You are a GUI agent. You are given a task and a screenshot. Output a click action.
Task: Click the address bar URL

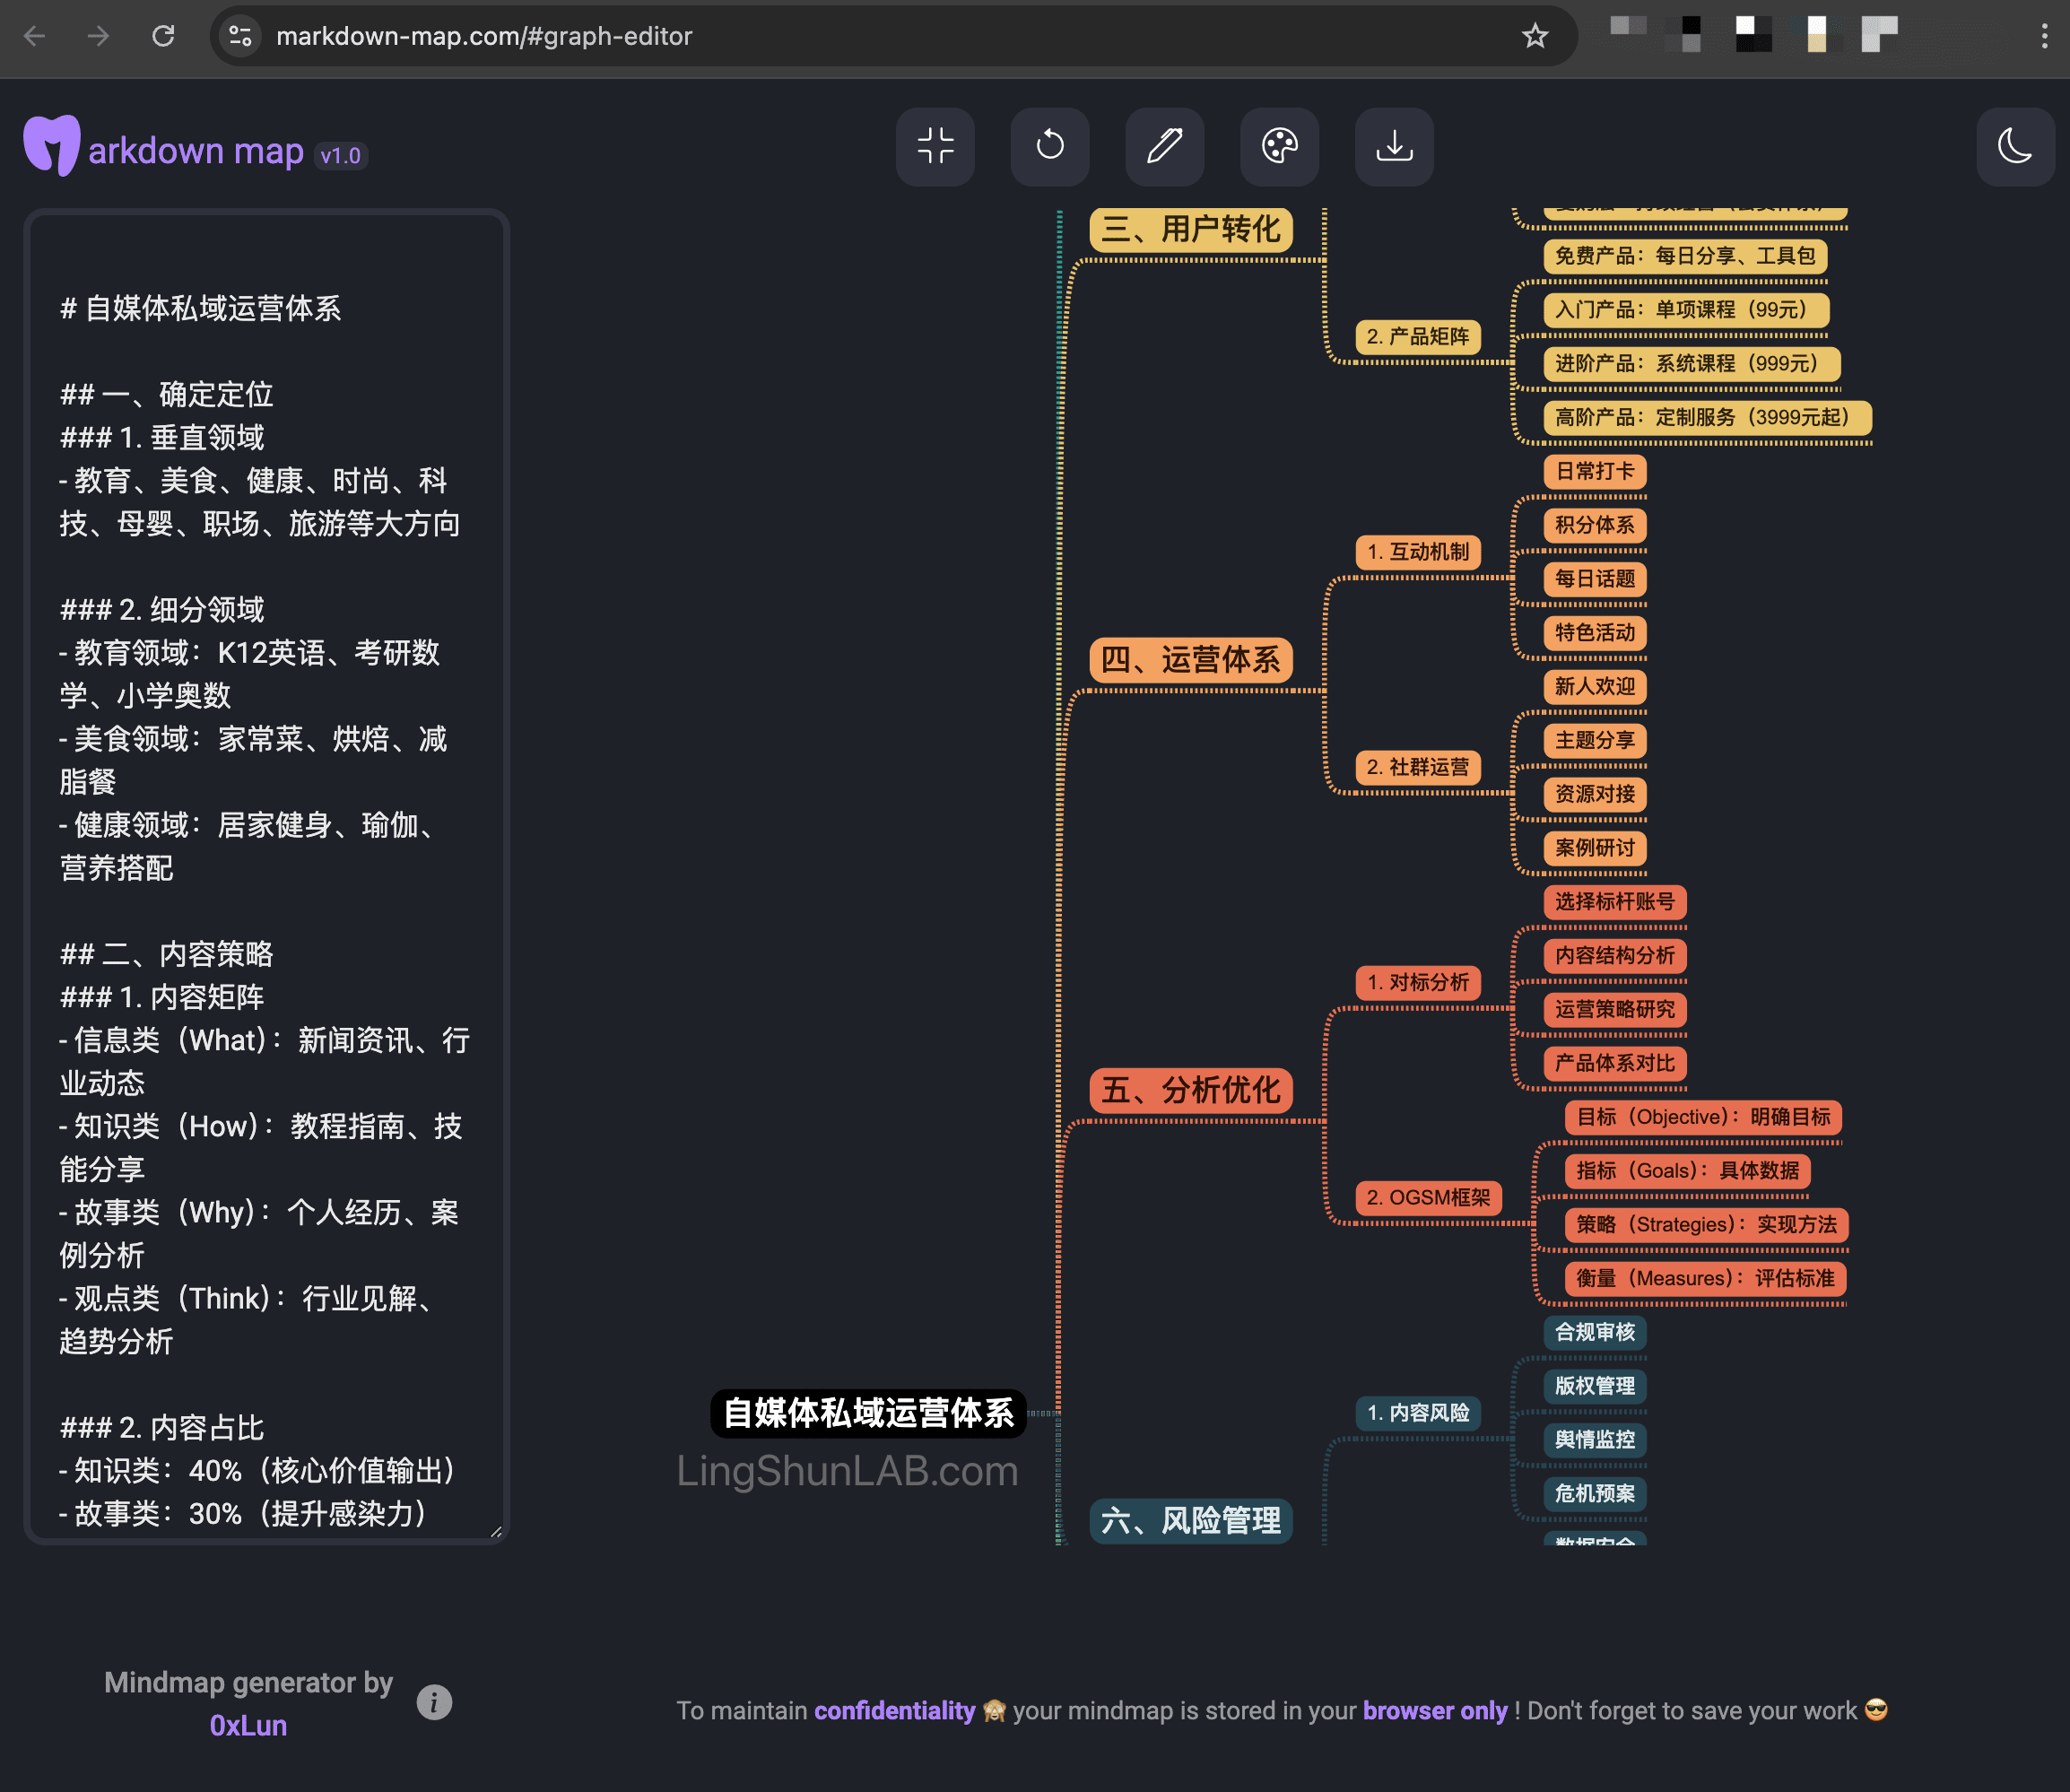click(x=484, y=36)
